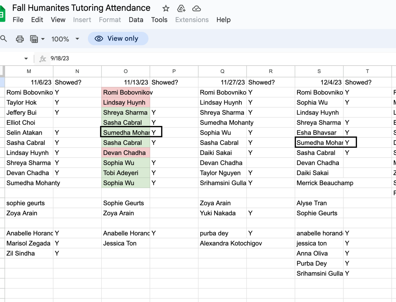Open the Help menu
This screenshot has height=302, width=396.
(223, 20)
